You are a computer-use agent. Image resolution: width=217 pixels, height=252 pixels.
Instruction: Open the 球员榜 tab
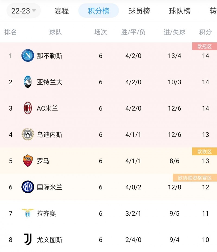(139, 11)
